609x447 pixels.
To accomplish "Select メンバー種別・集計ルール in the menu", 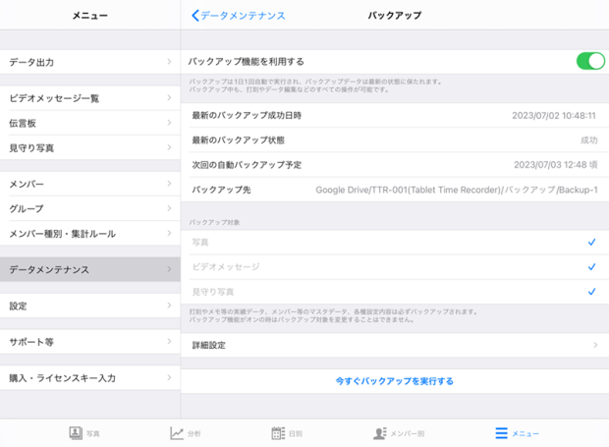I will (x=90, y=234).
